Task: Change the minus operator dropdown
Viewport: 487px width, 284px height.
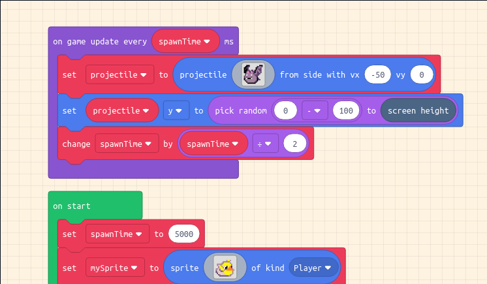Action: pos(315,110)
